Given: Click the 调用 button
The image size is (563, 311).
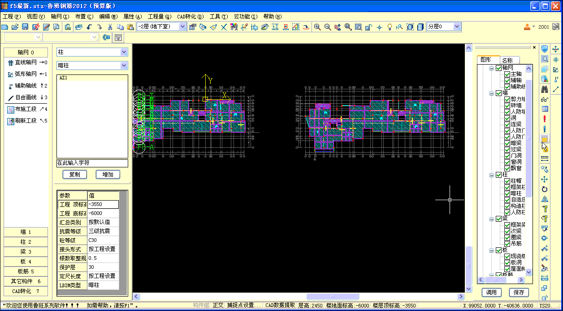Looking at the screenshot, I should pyautogui.click(x=492, y=292).
